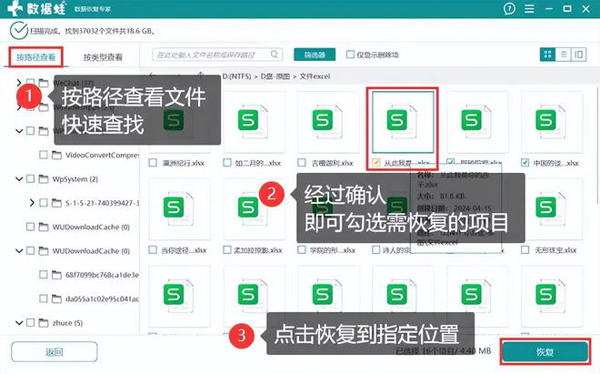Image resolution: width=600 pixels, height=374 pixels.
Task: Collapse the WpSystem (2) folder
Action: coord(19,179)
